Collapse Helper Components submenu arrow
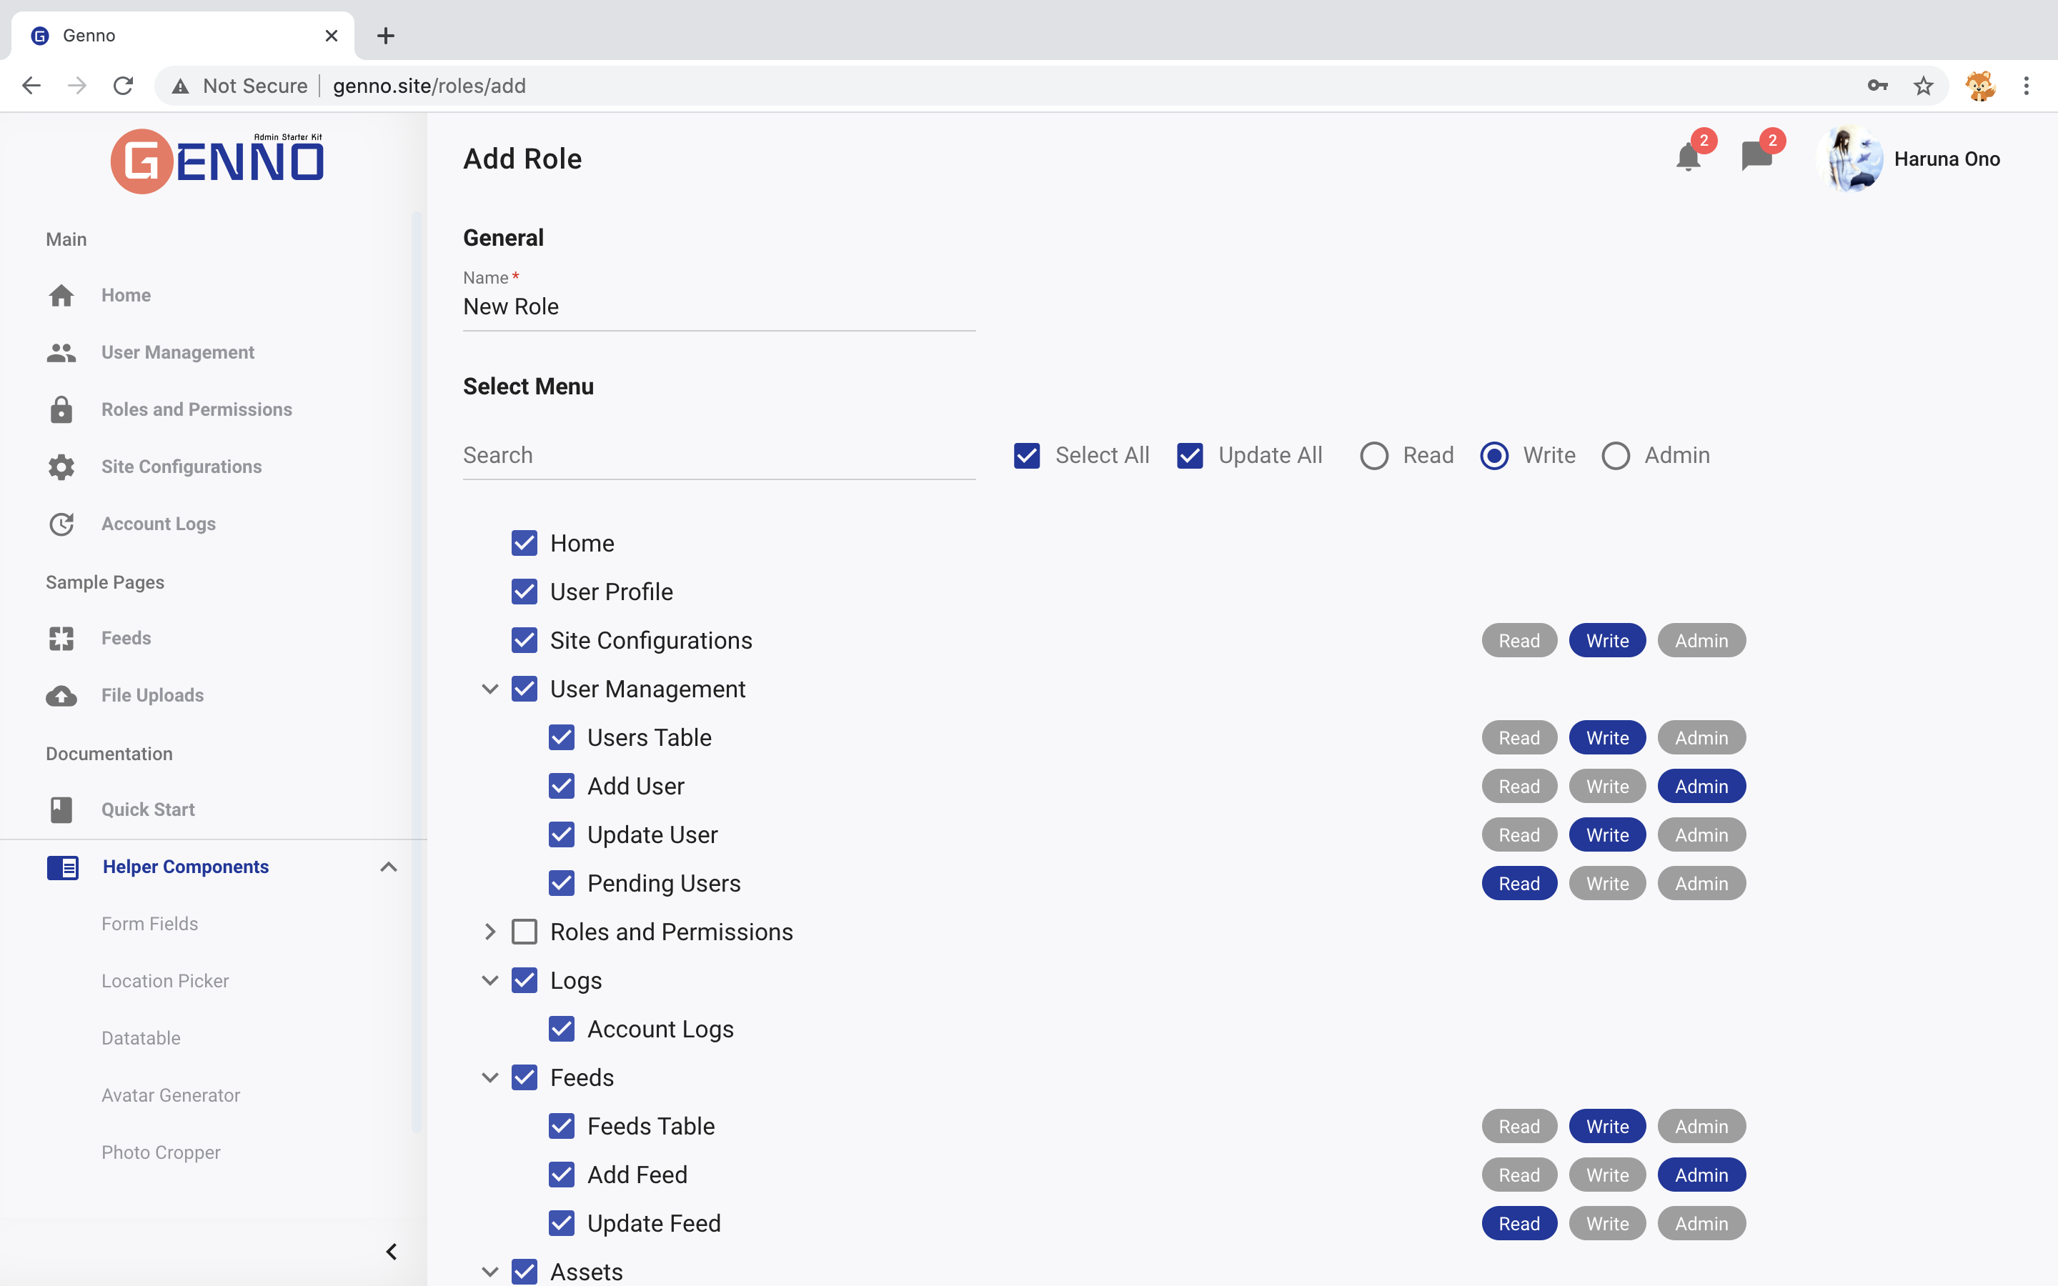2058x1286 pixels. coord(389,867)
